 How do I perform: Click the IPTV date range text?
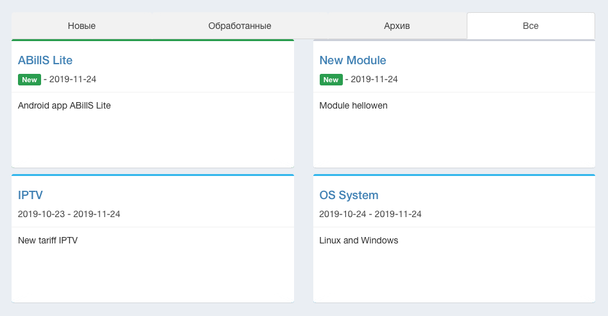click(69, 215)
